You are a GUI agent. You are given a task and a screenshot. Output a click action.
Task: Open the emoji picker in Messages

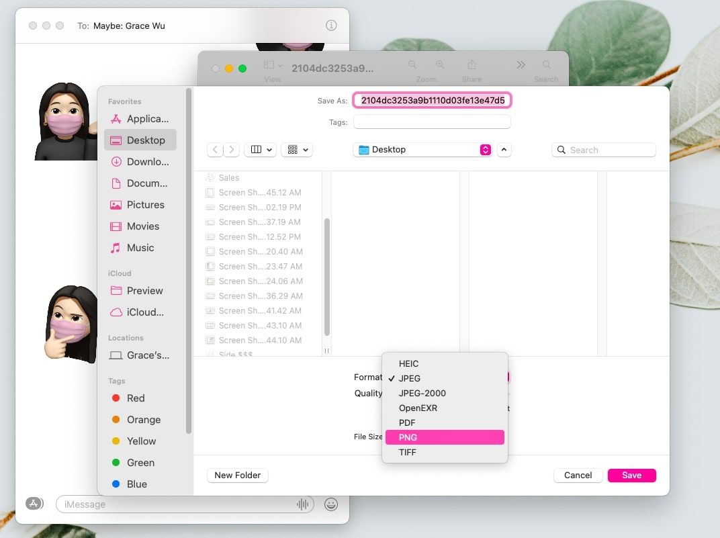[331, 504]
